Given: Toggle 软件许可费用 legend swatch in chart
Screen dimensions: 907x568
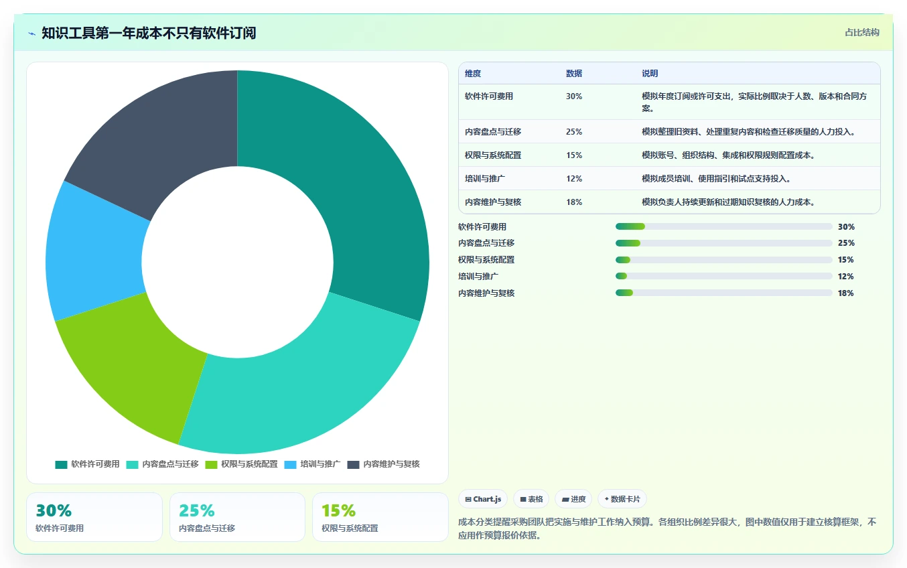Looking at the screenshot, I should click(61, 464).
